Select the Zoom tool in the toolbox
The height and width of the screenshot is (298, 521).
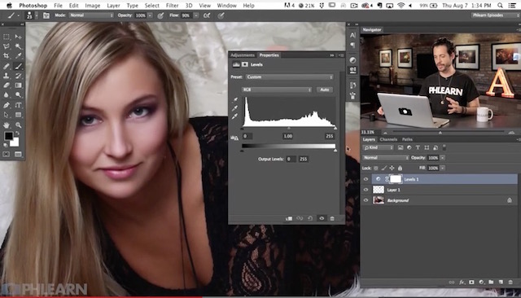coord(18,125)
